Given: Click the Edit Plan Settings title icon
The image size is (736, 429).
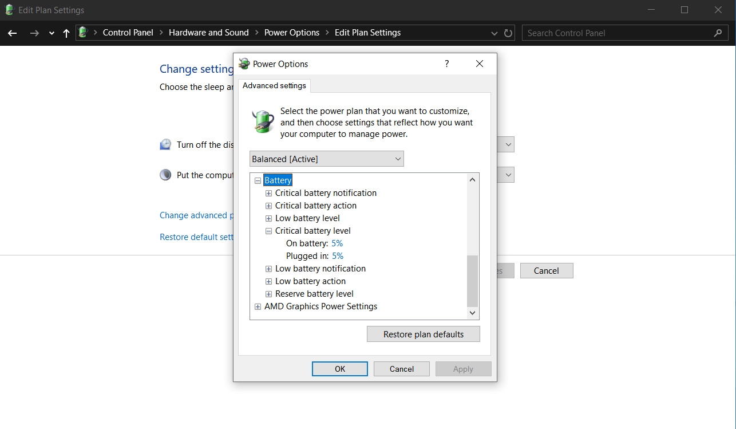Looking at the screenshot, I should (x=9, y=10).
